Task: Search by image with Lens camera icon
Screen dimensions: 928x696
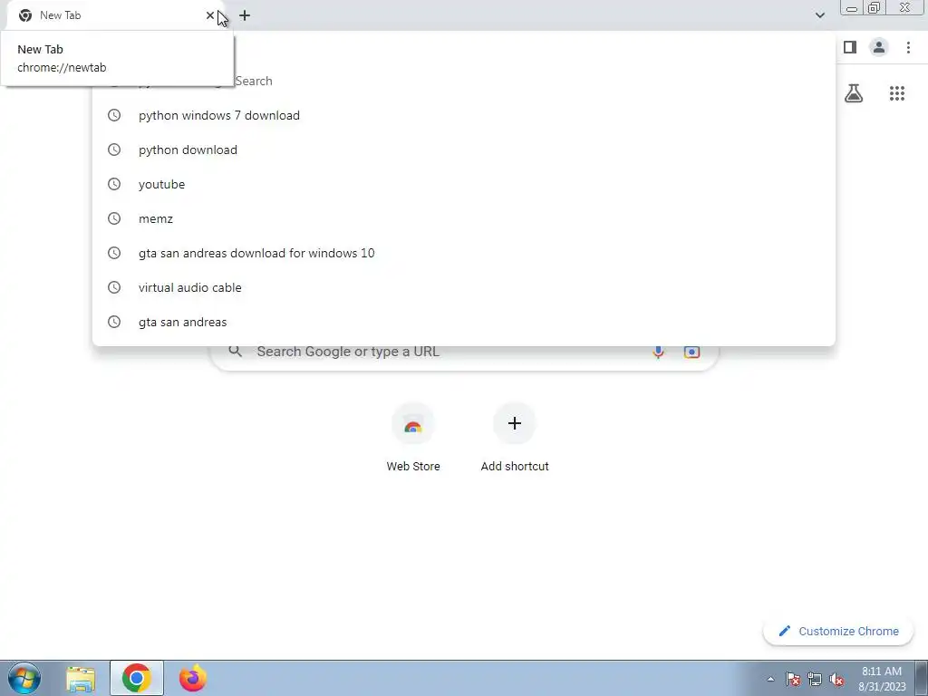Action: (x=691, y=352)
